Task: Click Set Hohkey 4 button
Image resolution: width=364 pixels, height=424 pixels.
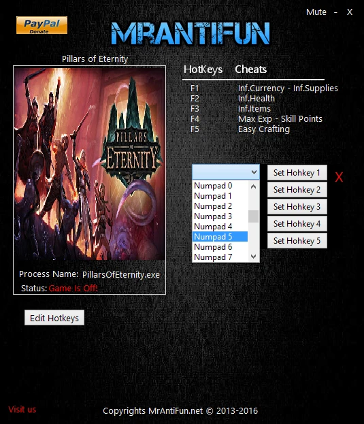Action: coord(297,224)
